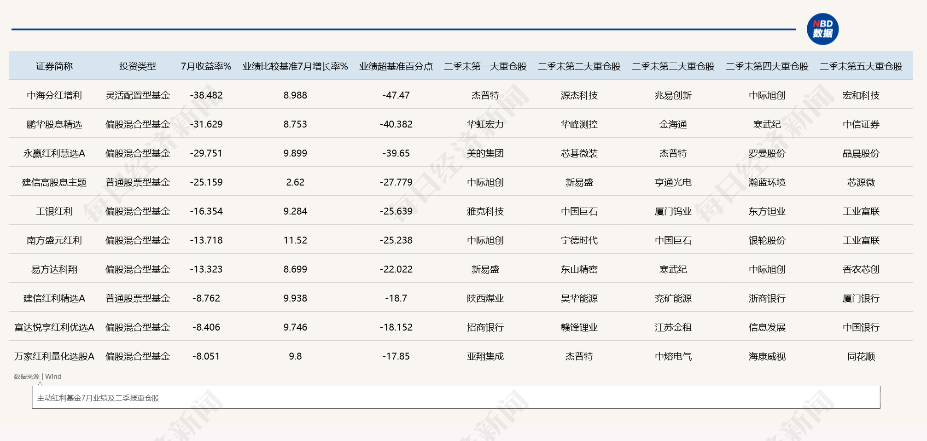Click top holding 招商银行
The width and height of the screenshot is (927, 441).
[485, 327]
